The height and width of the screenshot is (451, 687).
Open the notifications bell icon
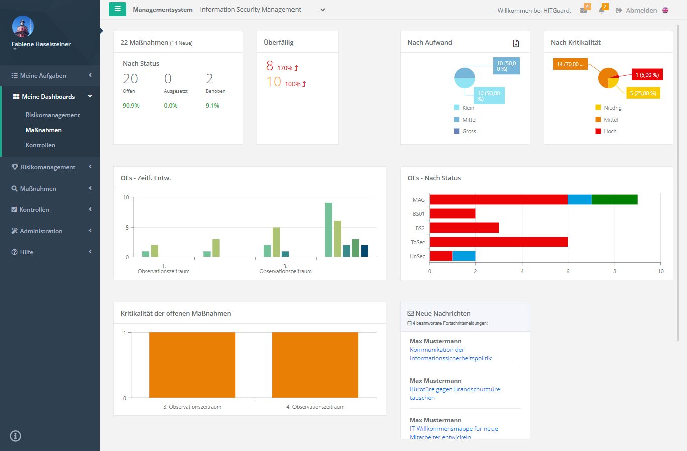[x=601, y=10]
